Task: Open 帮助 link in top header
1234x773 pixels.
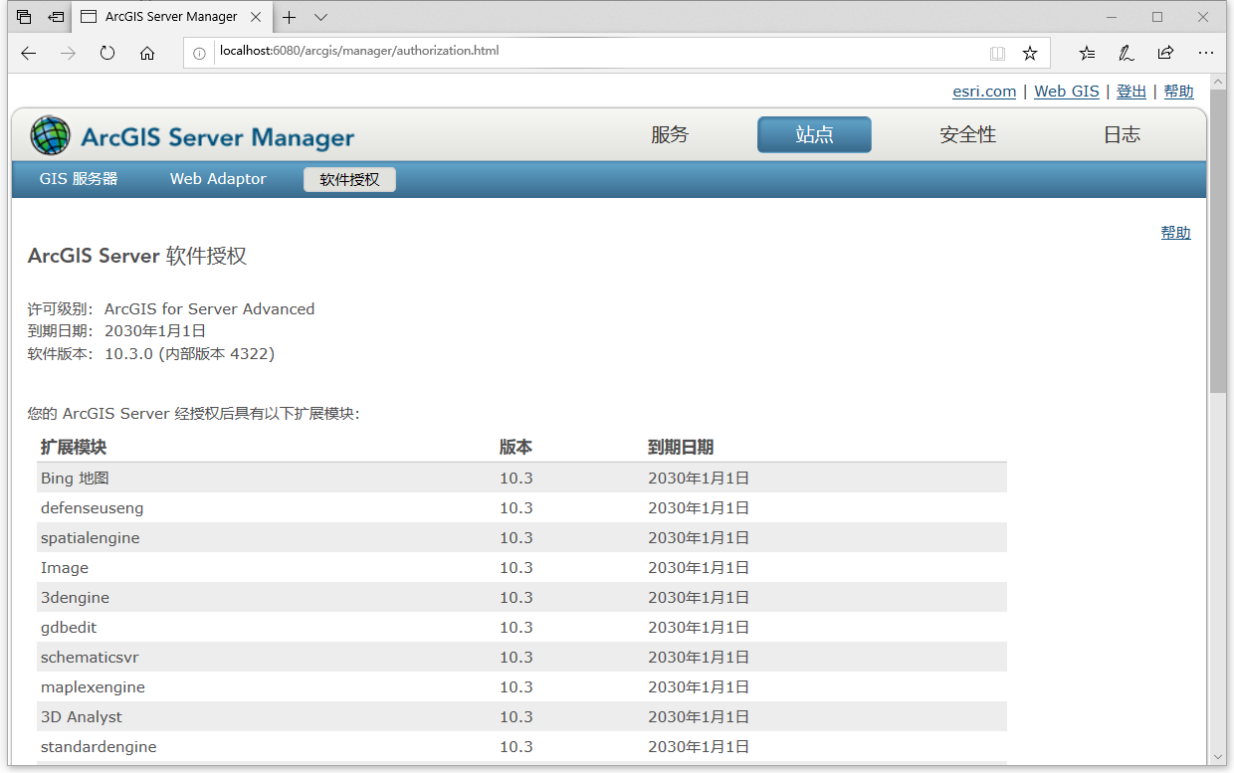Action: pos(1178,92)
